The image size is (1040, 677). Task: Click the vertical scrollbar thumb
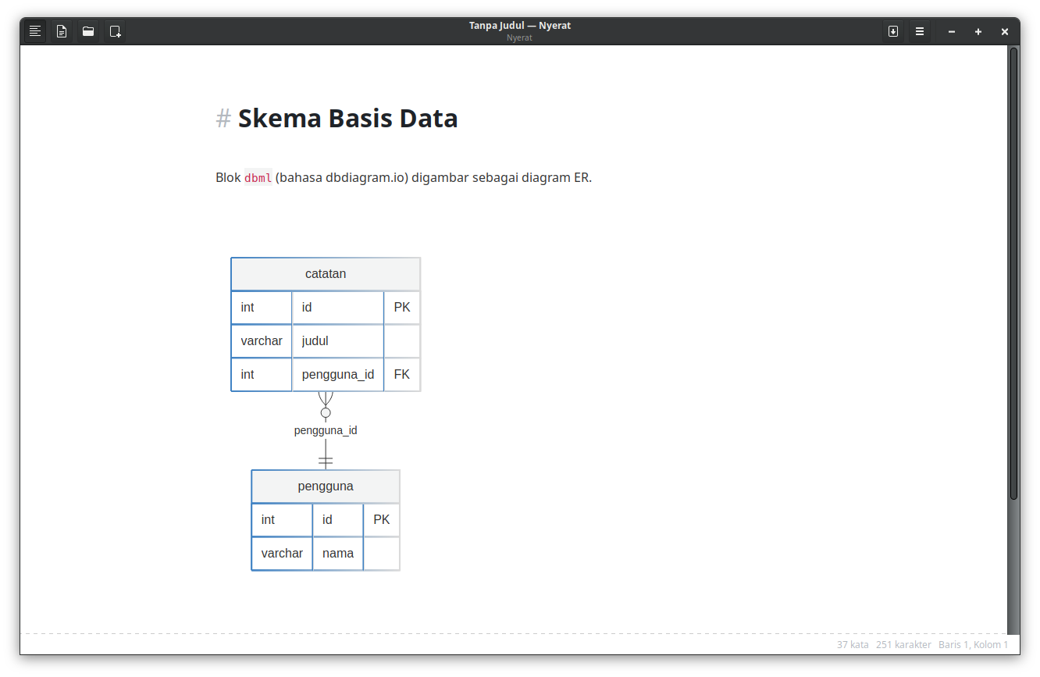tap(1013, 273)
